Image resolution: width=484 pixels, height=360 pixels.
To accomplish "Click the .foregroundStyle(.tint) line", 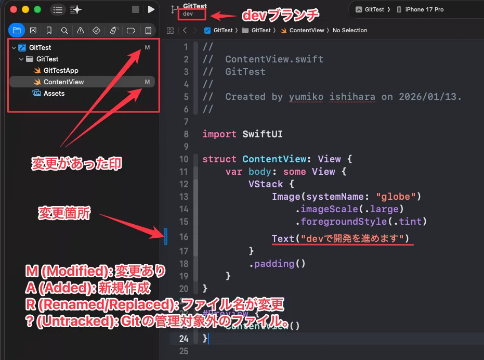I will click(361, 222).
